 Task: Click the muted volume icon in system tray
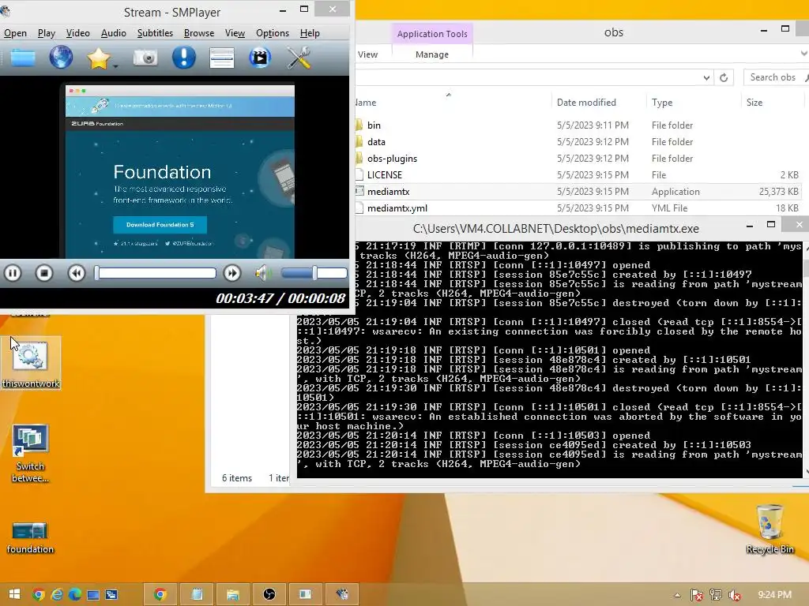pyautogui.click(x=734, y=595)
